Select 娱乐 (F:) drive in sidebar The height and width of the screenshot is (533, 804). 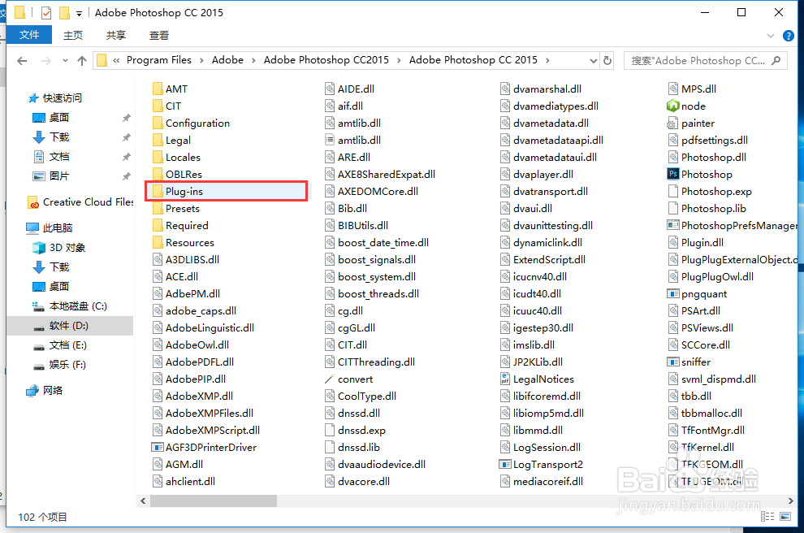point(60,365)
